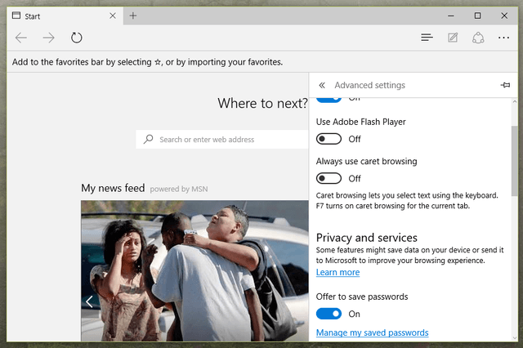Refresh the page with reload icon
Viewport: 523px width, 348px height.
(x=76, y=38)
